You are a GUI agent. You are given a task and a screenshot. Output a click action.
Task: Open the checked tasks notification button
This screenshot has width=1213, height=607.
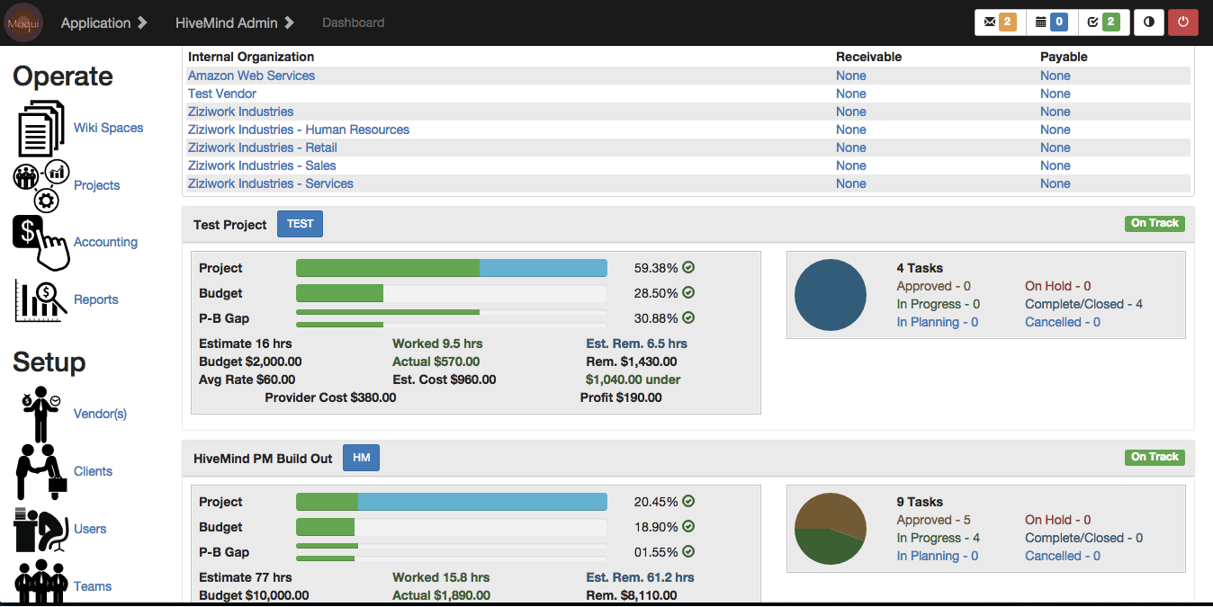[1103, 22]
